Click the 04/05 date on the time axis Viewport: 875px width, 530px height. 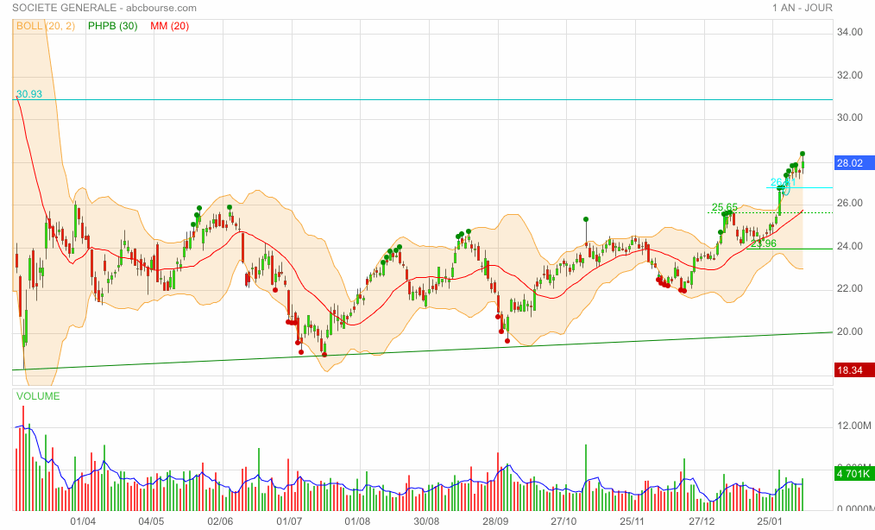(x=151, y=521)
